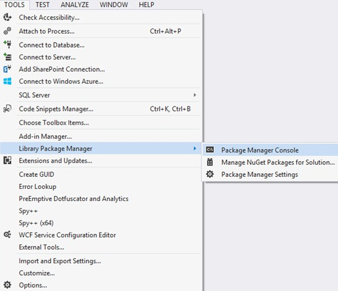The height and width of the screenshot is (291, 338).
Task: Click the Windows Azure logo icon
Action: click(8, 81)
